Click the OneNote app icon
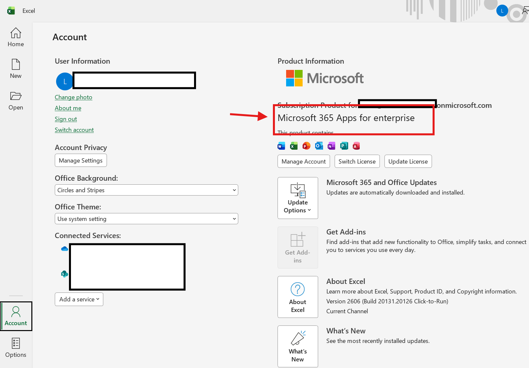 click(331, 146)
